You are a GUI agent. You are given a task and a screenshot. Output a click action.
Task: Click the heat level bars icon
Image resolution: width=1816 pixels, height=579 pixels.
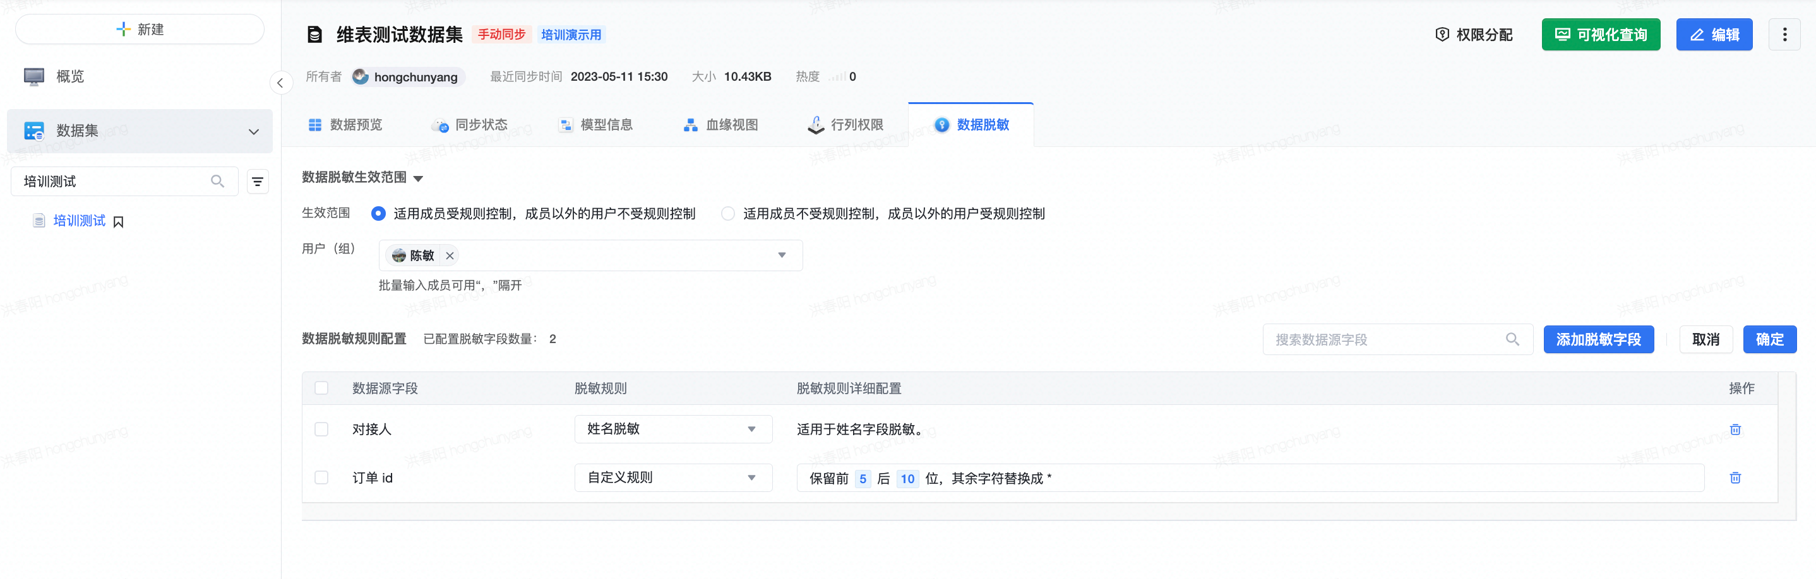click(837, 77)
